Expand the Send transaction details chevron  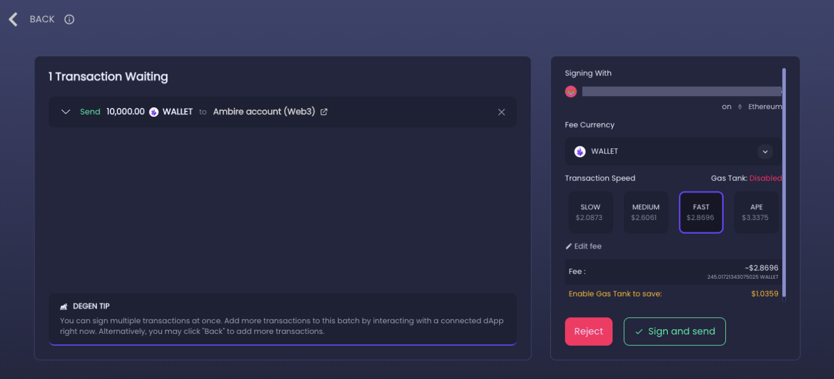tap(66, 112)
